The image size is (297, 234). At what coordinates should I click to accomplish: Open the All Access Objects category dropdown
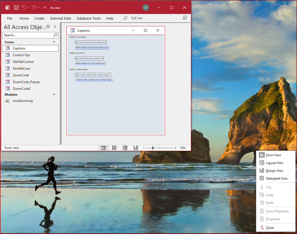(x=48, y=27)
